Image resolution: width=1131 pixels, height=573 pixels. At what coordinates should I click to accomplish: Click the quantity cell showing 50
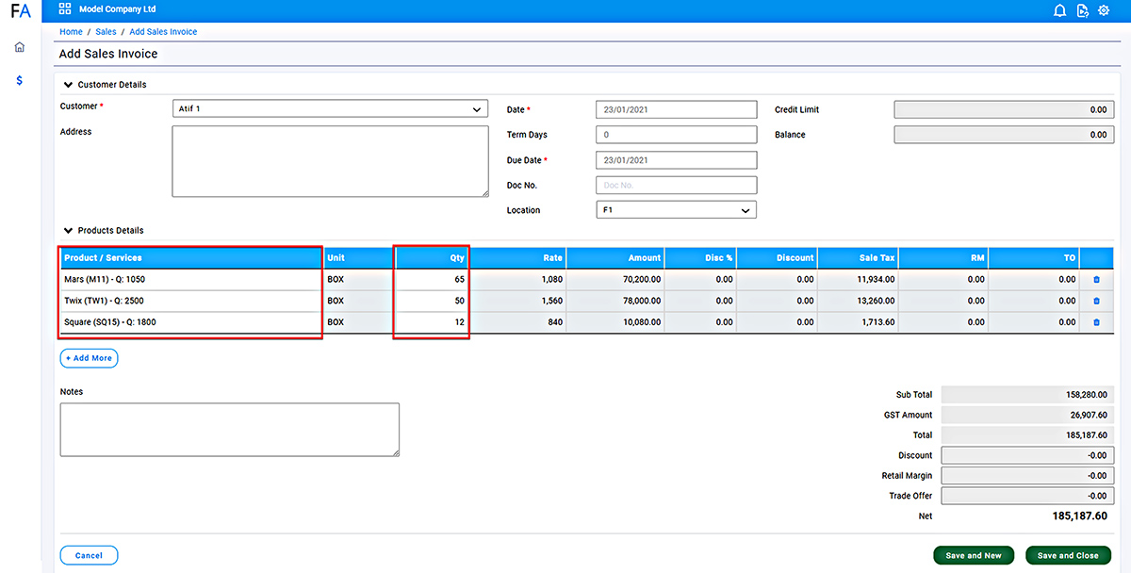[432, 301]
